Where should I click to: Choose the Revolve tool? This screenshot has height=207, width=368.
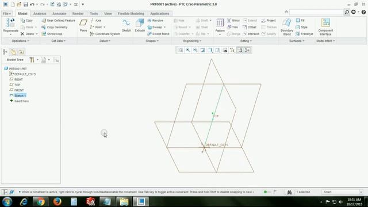tap(155, 21)
